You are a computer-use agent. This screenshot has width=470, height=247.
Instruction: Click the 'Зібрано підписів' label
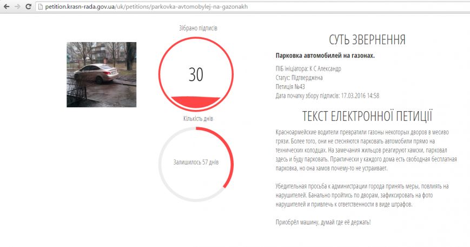pyautogui.click(x=198, y=28)
